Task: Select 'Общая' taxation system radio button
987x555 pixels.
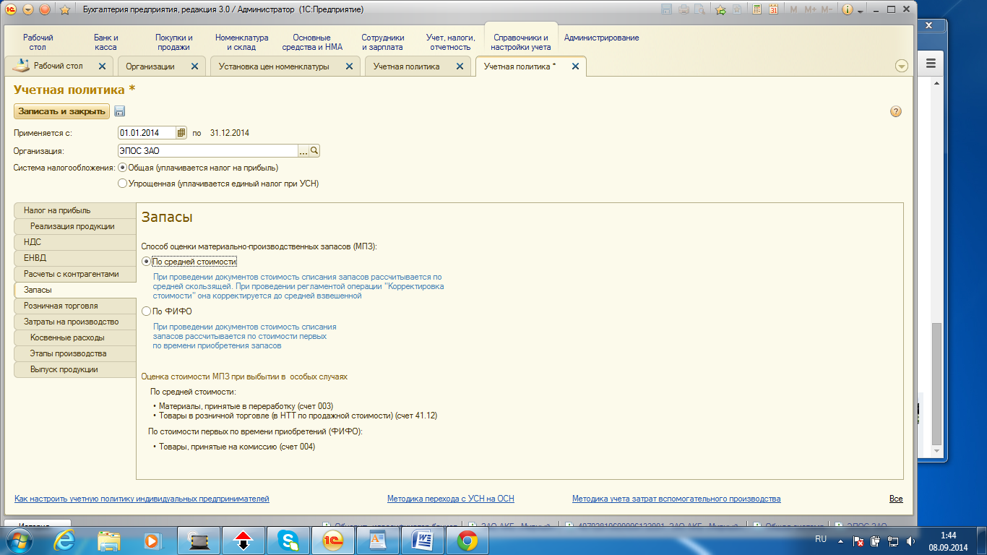Action: coord(122,168)
